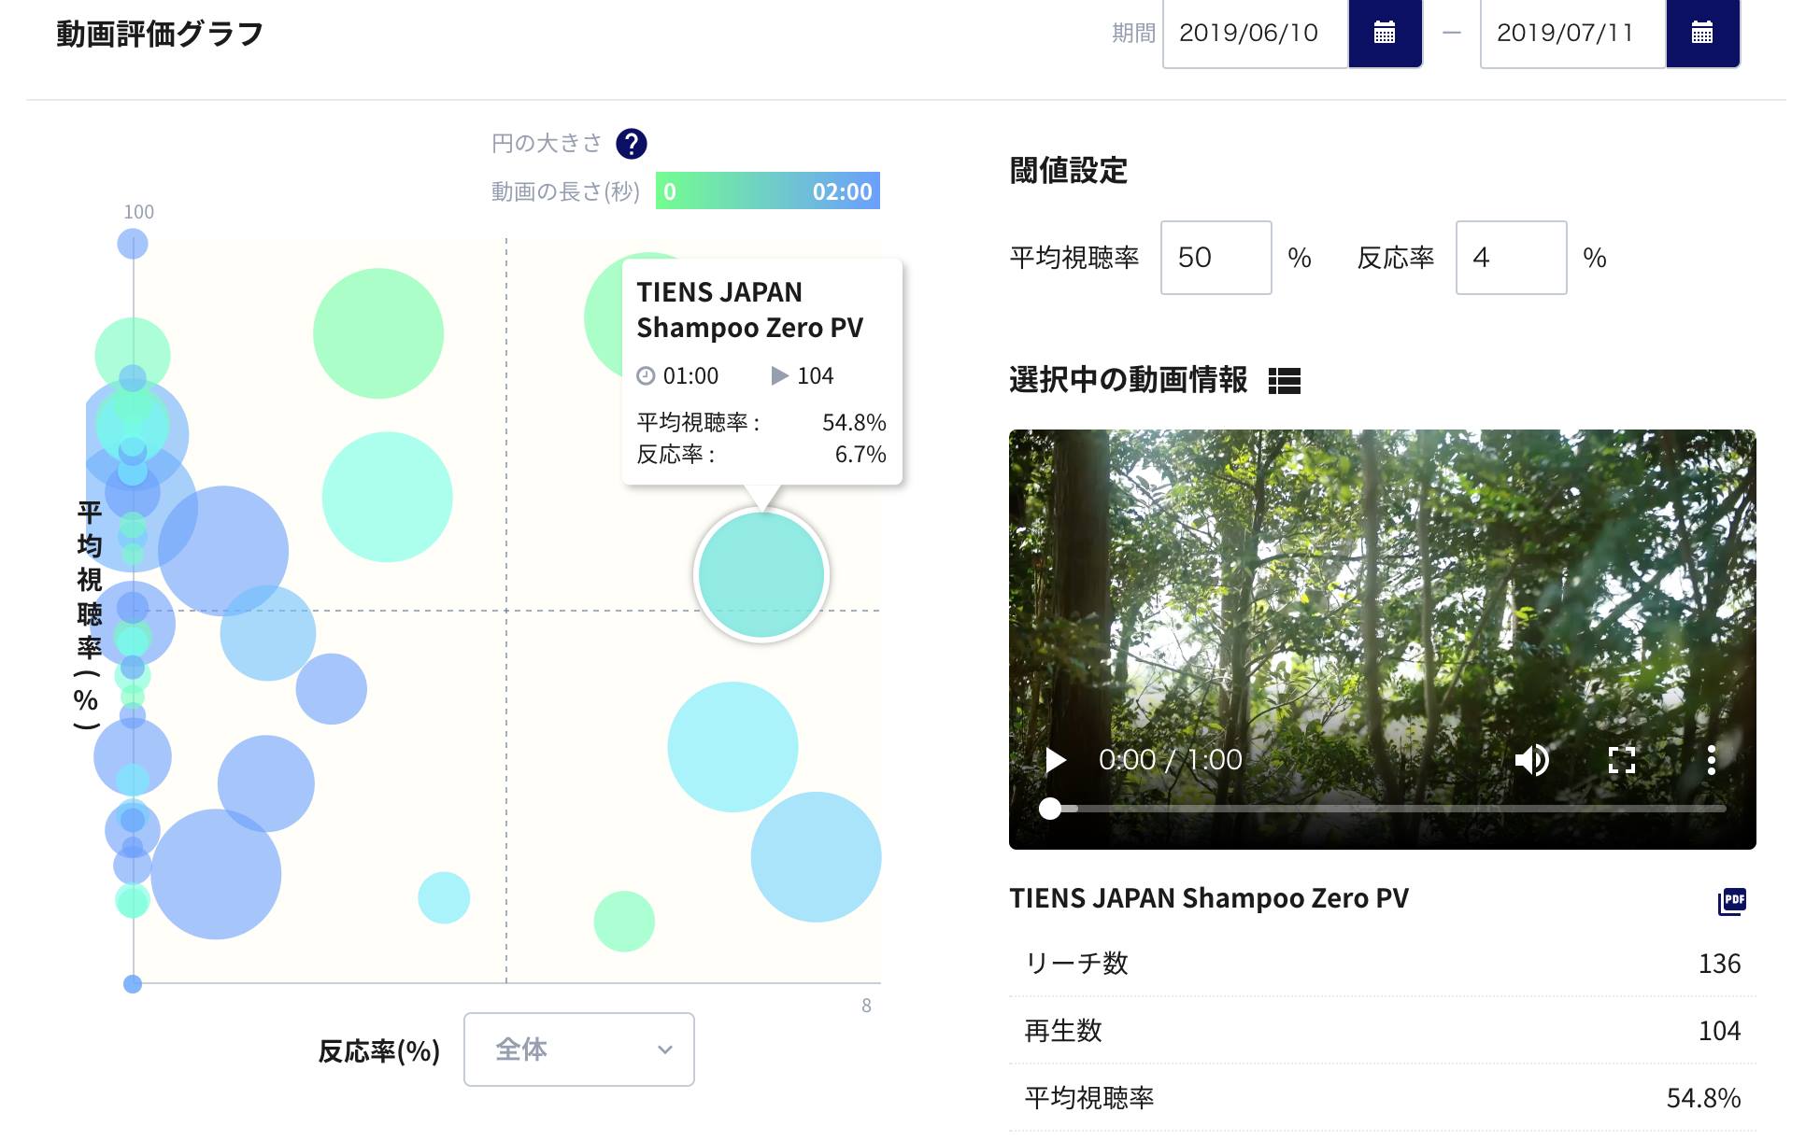Click the 平均視聴率 value 54.8% in the info list
Screen dimensions: 1820x1141
1703,1098
